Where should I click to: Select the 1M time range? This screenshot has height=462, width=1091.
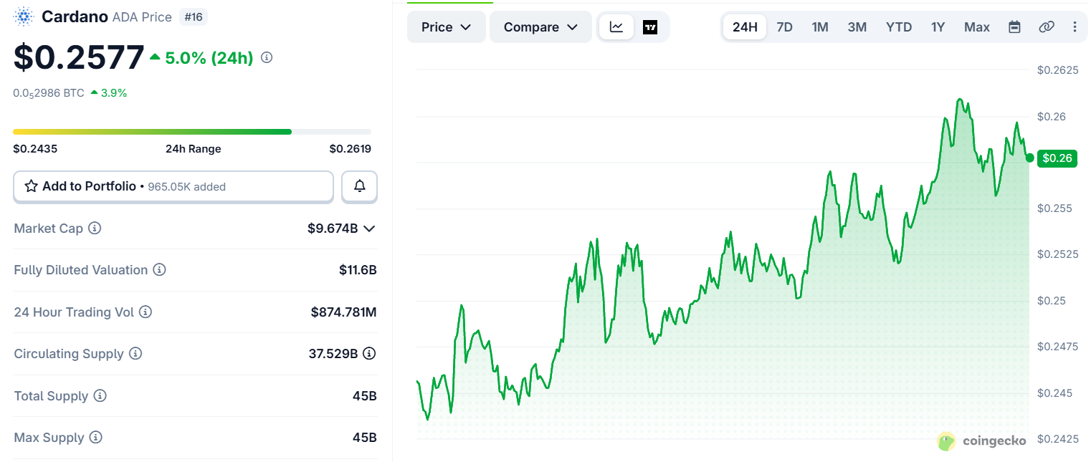820,27
